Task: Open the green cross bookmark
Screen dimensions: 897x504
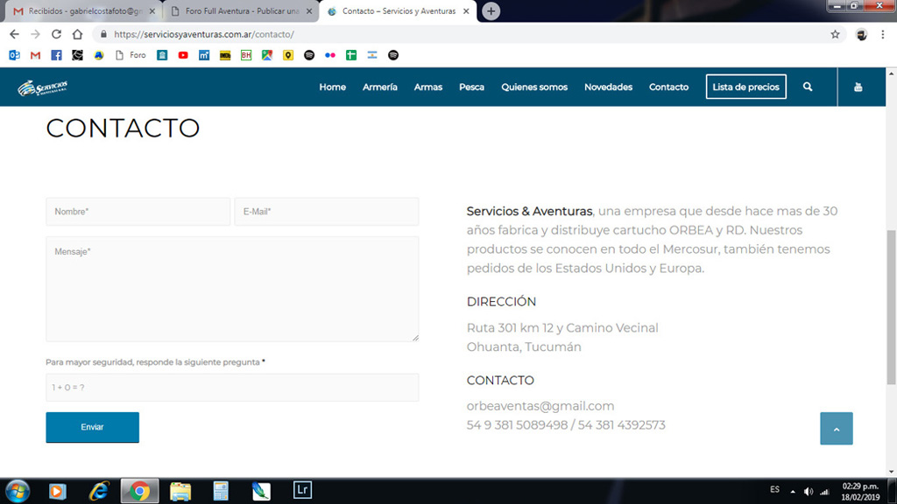Action: (x=351, y=55)
